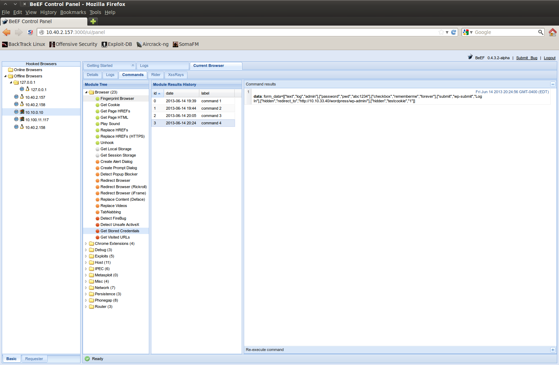
Task: Click the Windows icon beside 10.10.0.10
Action: coord(22,112)
